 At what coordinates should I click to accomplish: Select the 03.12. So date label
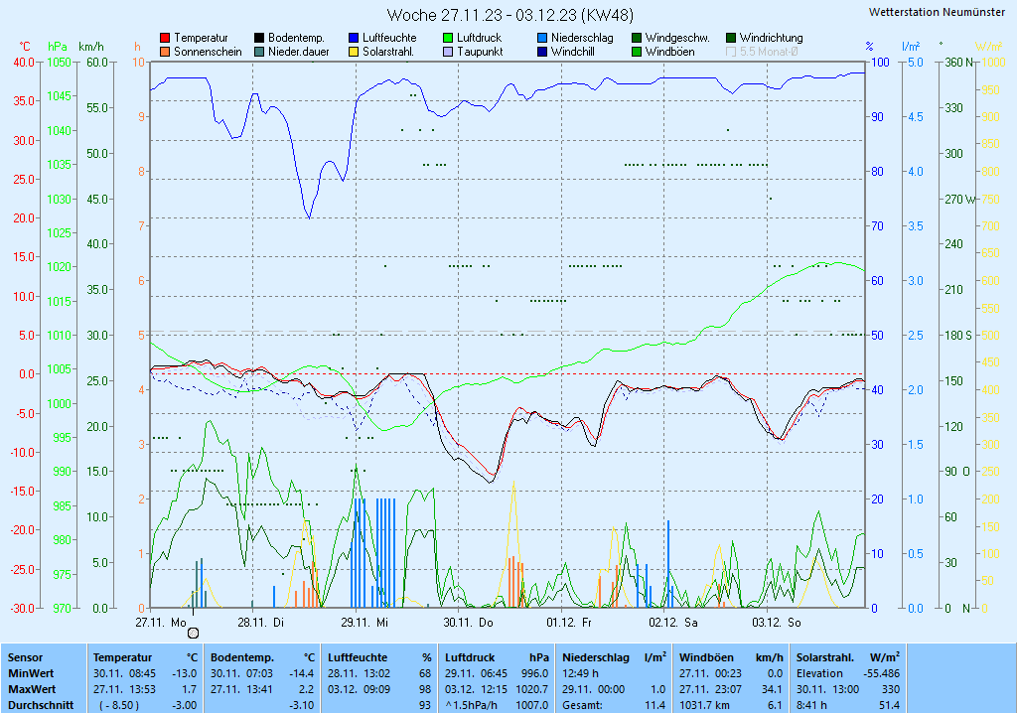pyautogui.click(x=777, y=623)
